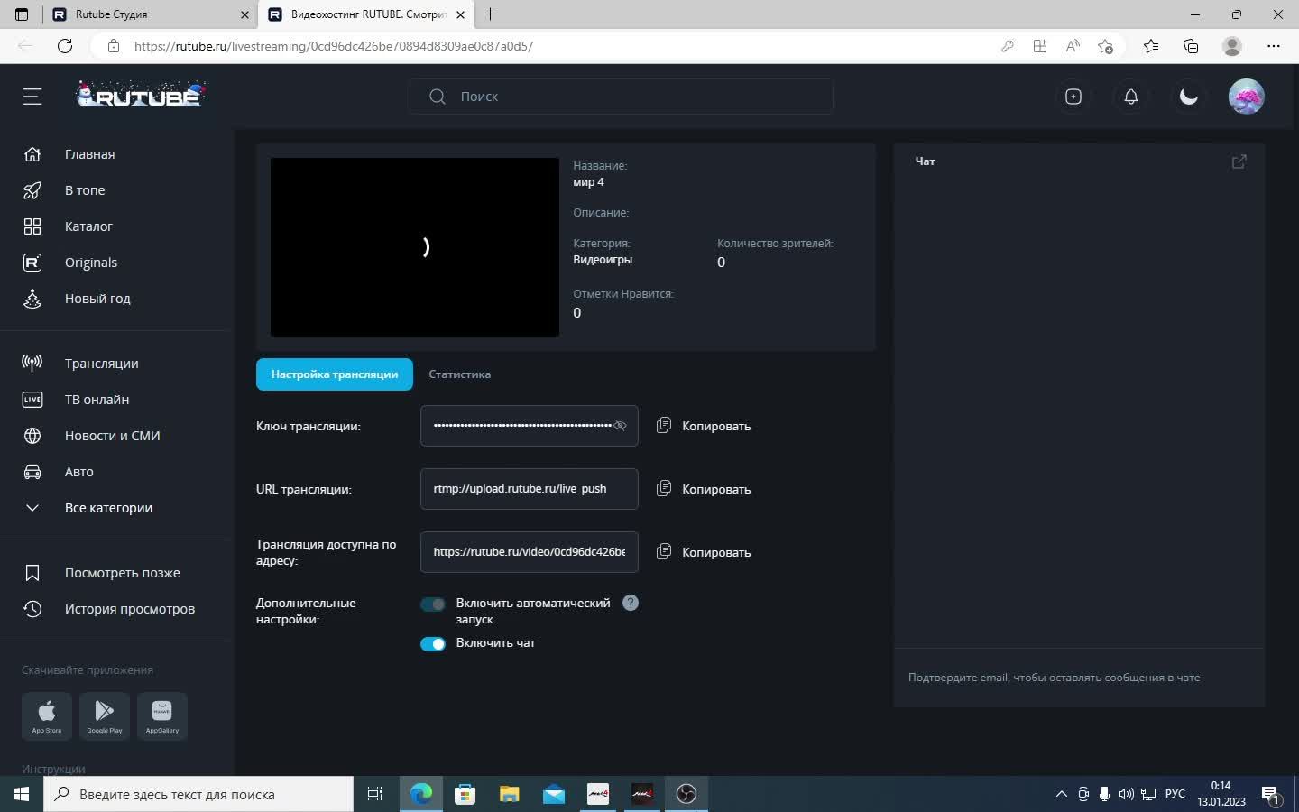The image size is (1299, 812).
Task: Open OBS Studio from taskbar
Action: pos(686,794)
